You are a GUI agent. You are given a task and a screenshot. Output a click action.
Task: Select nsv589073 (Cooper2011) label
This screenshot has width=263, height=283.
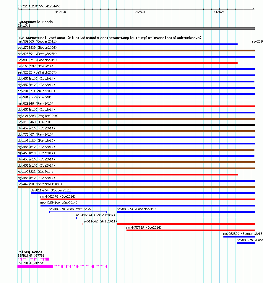[136, 209]
